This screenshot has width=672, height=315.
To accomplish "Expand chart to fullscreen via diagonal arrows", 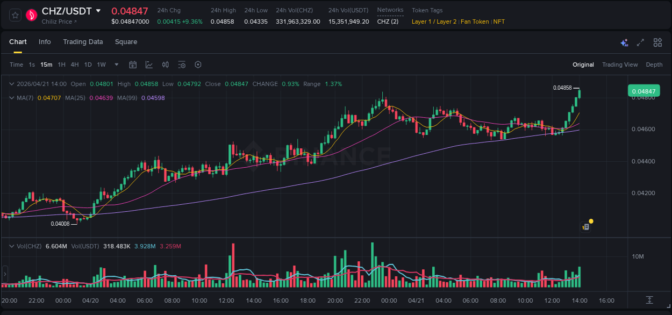I will [640, 42].
